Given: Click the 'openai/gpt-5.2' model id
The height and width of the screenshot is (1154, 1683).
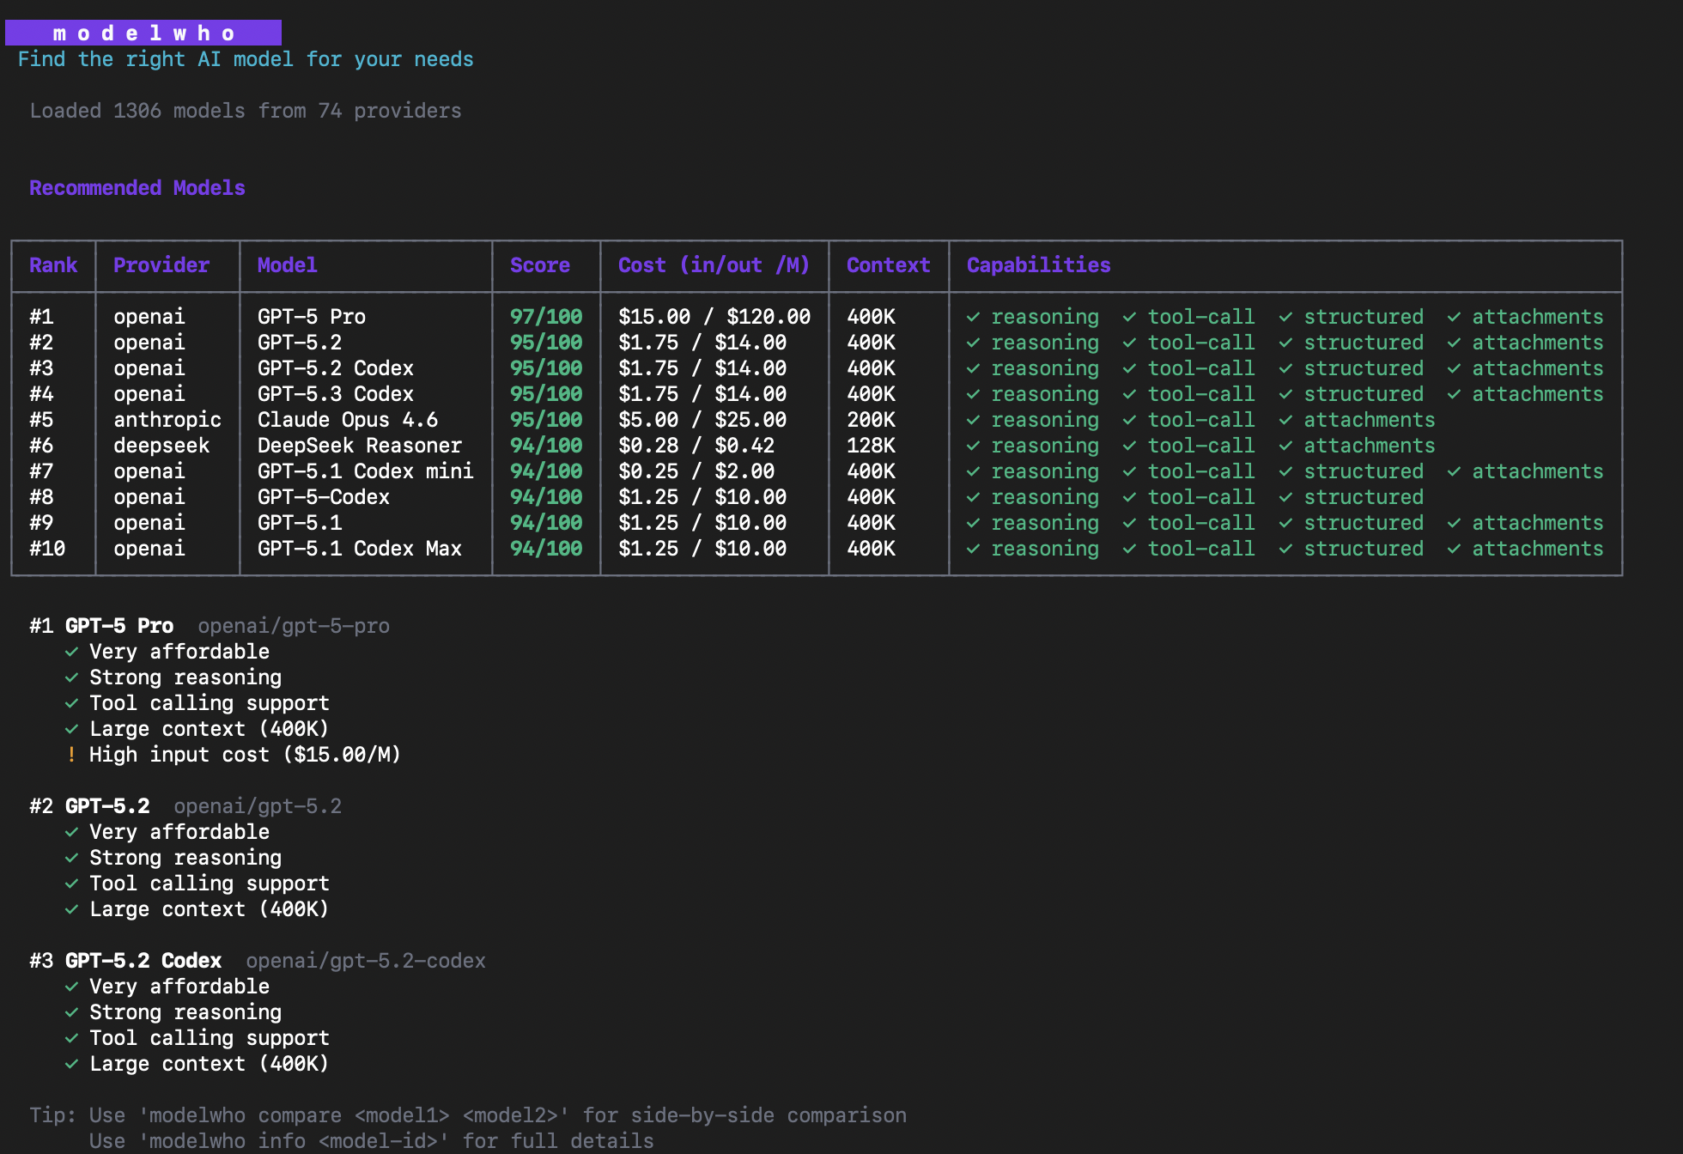Looking at the screenshot, I should tap(258, 806).
